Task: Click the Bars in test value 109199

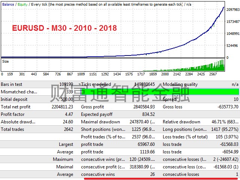Action: click(x=66, y=84)
